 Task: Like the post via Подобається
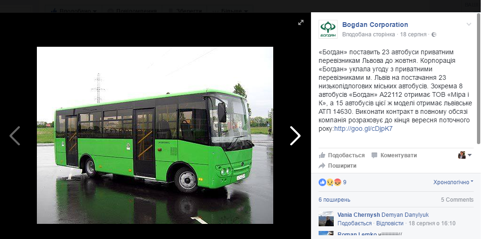pos(342,155)
